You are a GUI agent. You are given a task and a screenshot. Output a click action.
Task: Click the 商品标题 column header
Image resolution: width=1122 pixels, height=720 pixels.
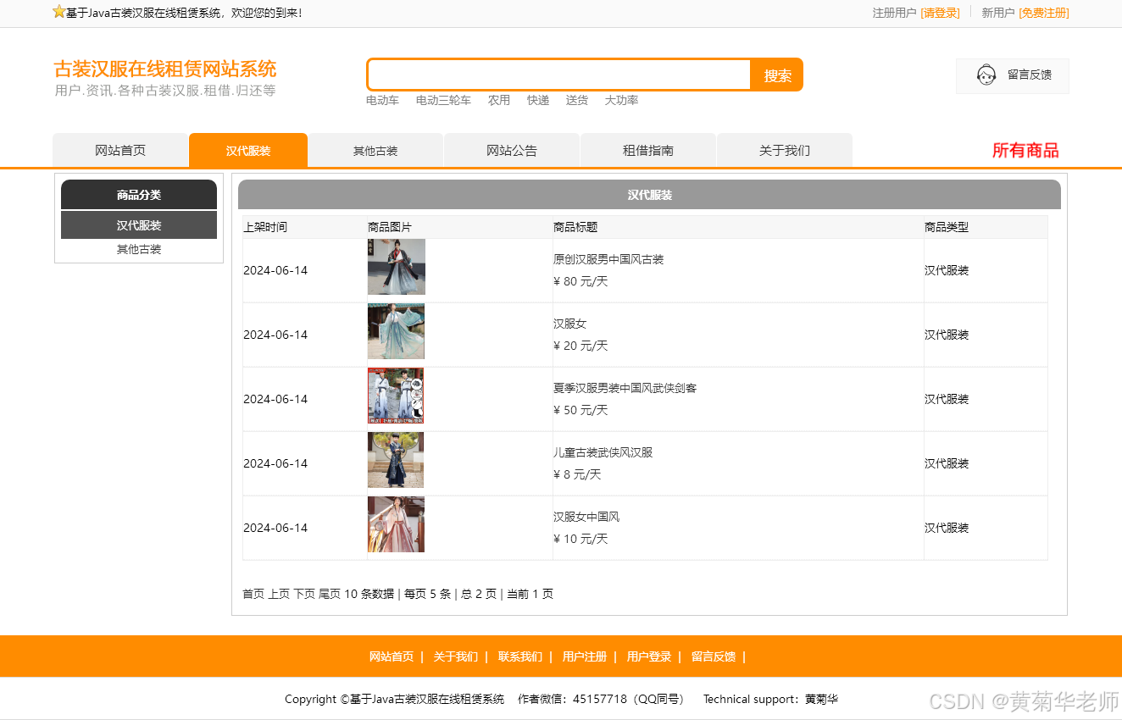click(575, 227)
